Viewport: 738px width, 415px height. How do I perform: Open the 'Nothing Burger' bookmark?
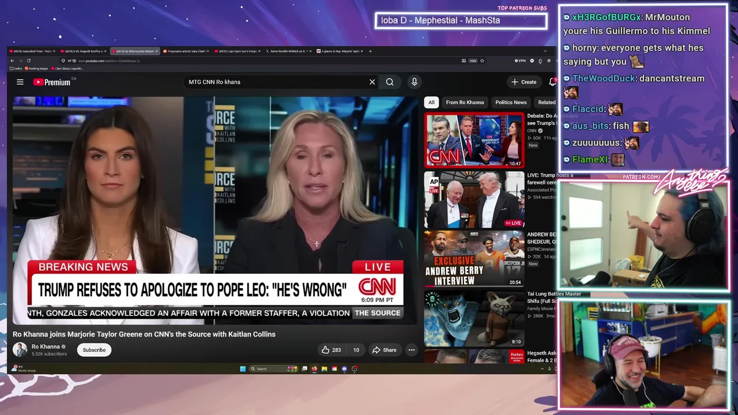[x=36, y=69]
